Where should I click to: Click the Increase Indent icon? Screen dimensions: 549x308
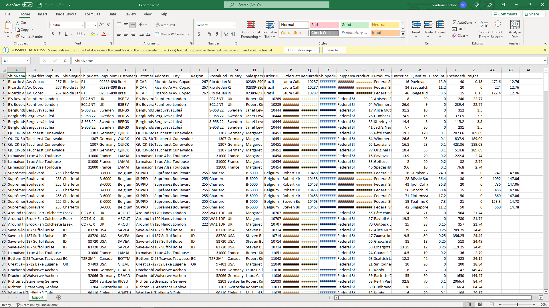pyautogui.click(x=148, y=34)
